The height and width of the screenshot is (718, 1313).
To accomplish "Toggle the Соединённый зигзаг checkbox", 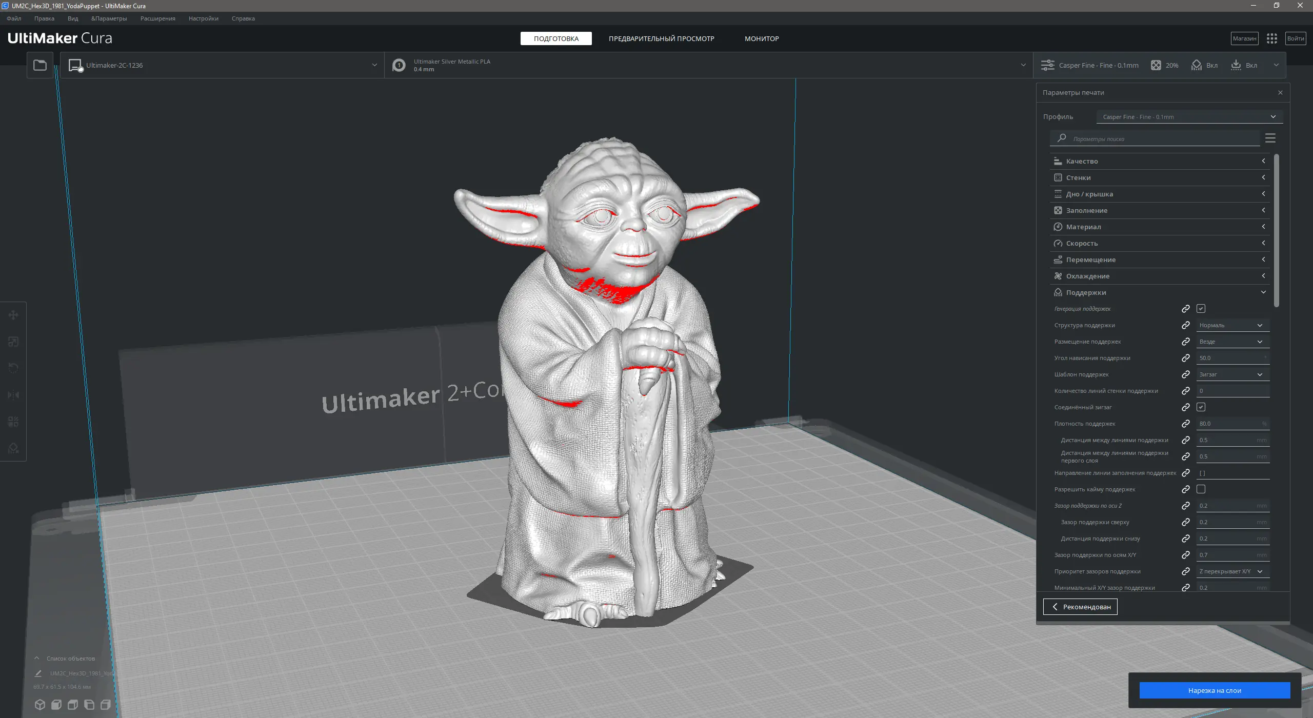I will 1201,407.
